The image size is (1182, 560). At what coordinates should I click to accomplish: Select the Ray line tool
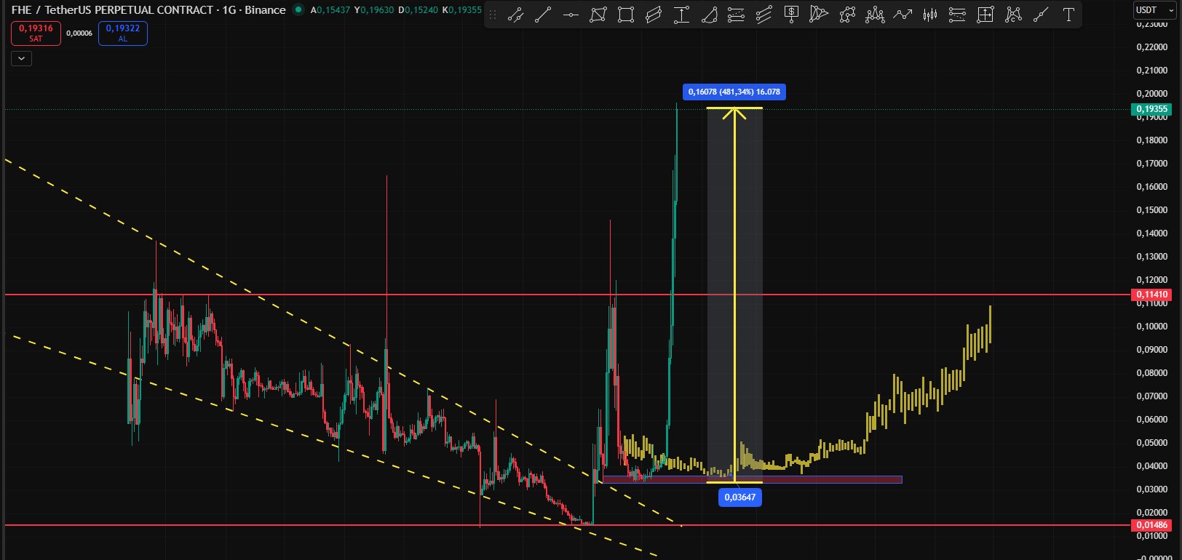(x=1041, y=15)
